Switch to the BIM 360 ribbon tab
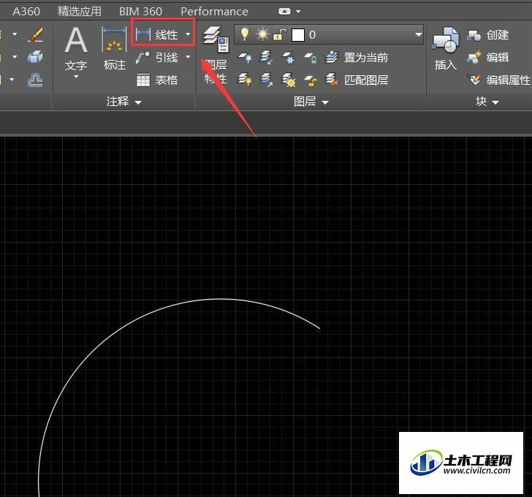The height and width of the screenshot is (497, 532). 140,11
